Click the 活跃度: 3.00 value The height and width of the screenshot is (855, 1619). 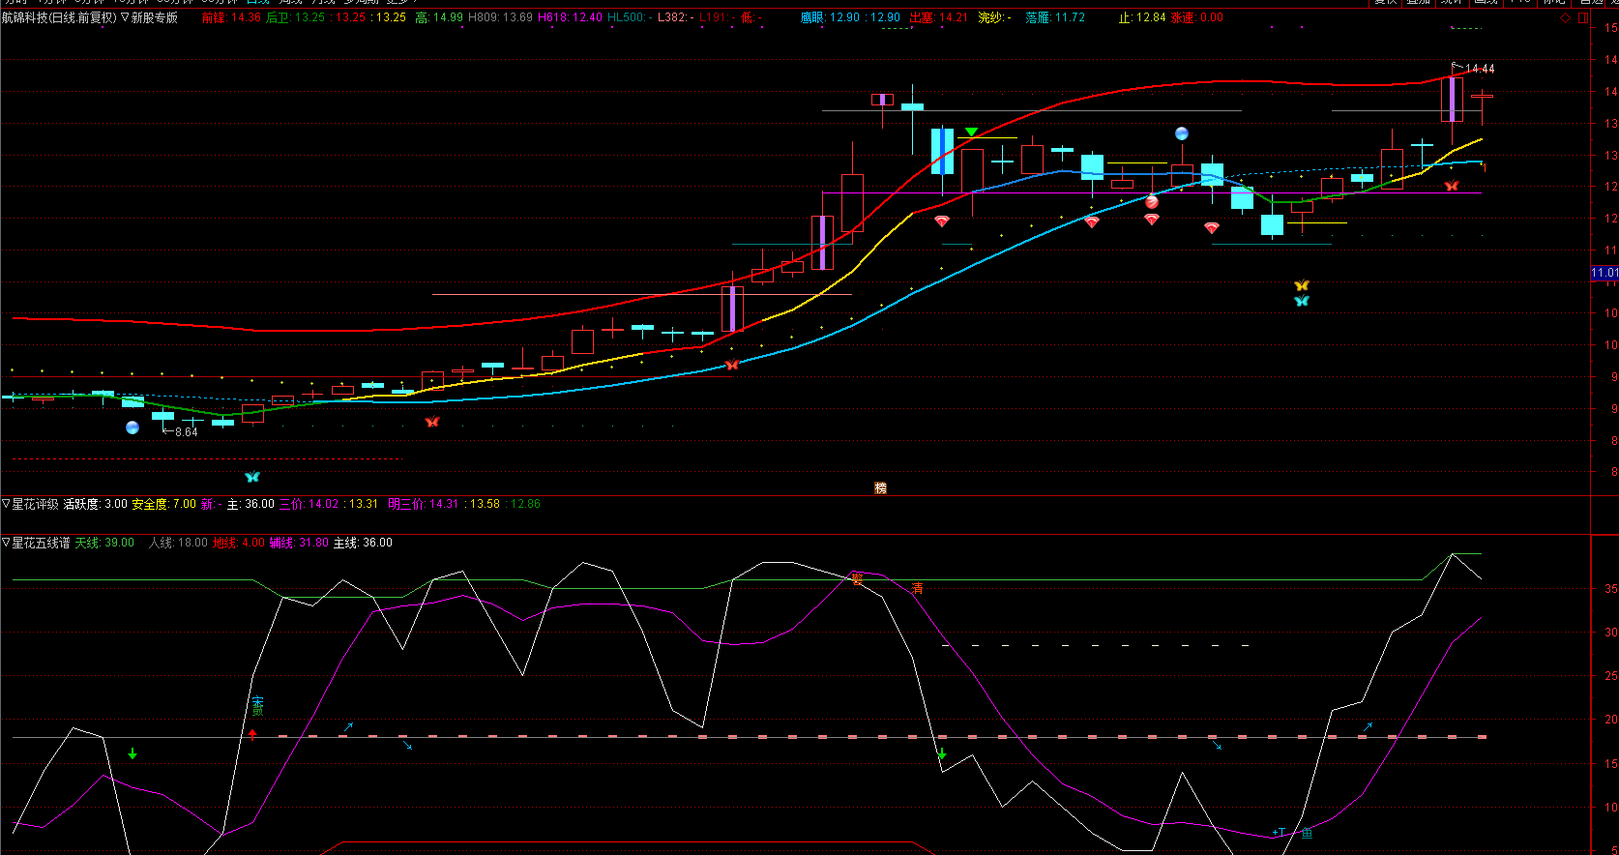(96, 504)
